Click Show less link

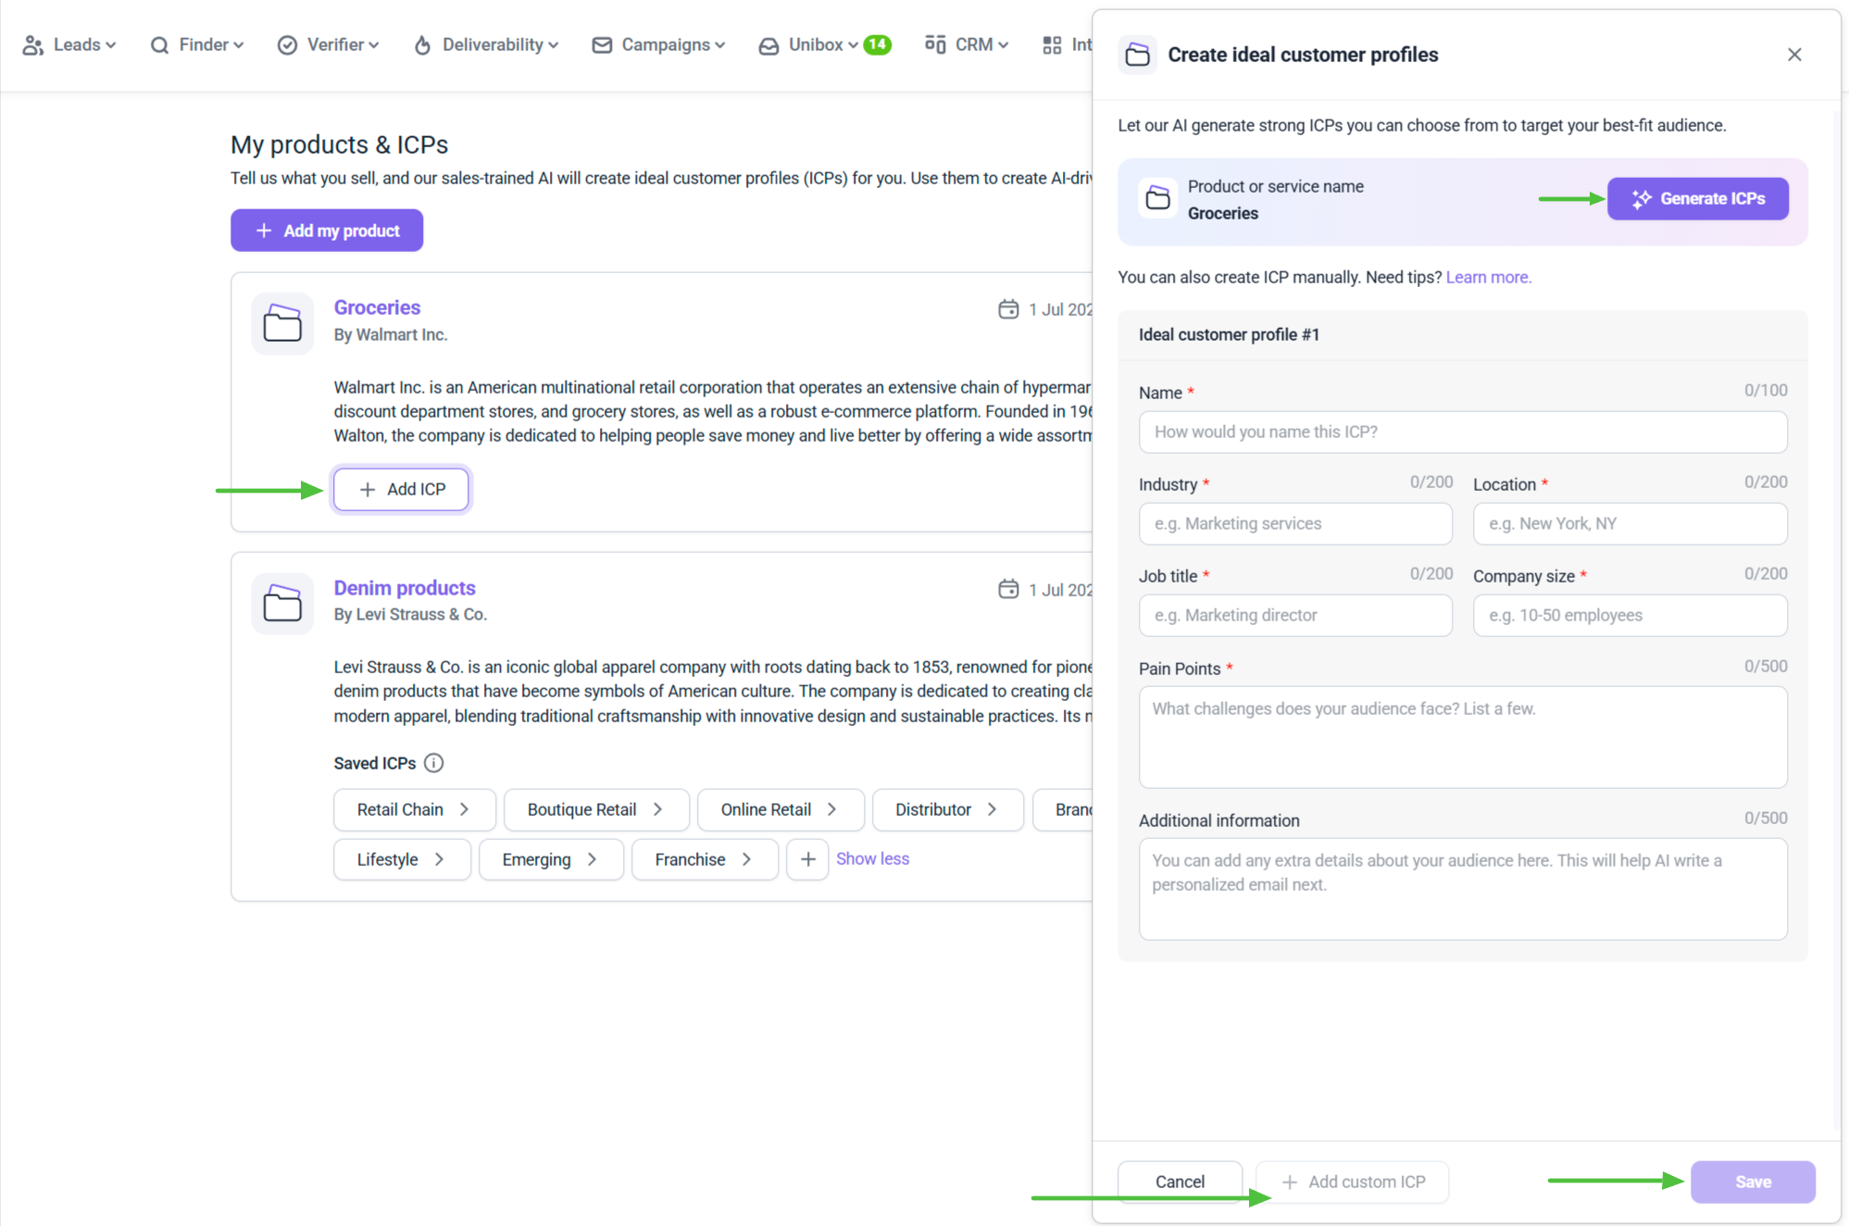point(872,858)
